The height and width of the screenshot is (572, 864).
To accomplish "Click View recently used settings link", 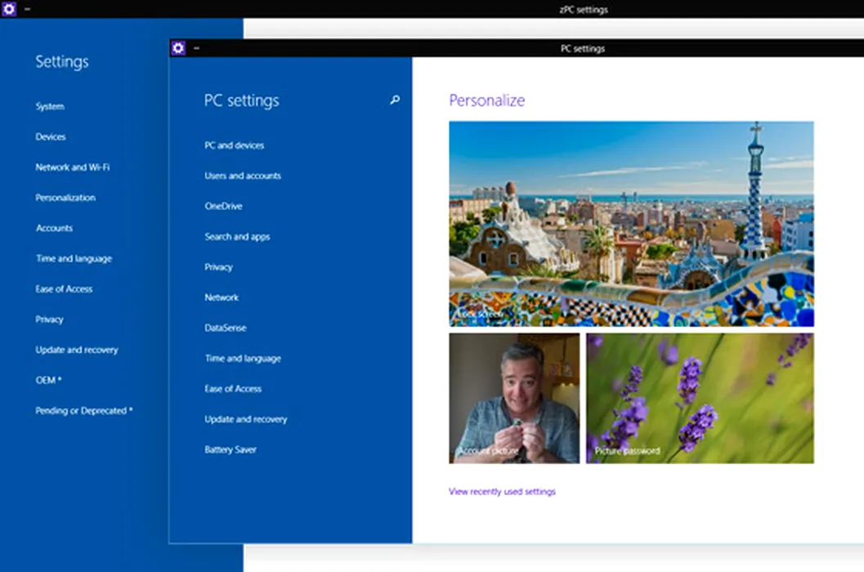I will (502, 492).
